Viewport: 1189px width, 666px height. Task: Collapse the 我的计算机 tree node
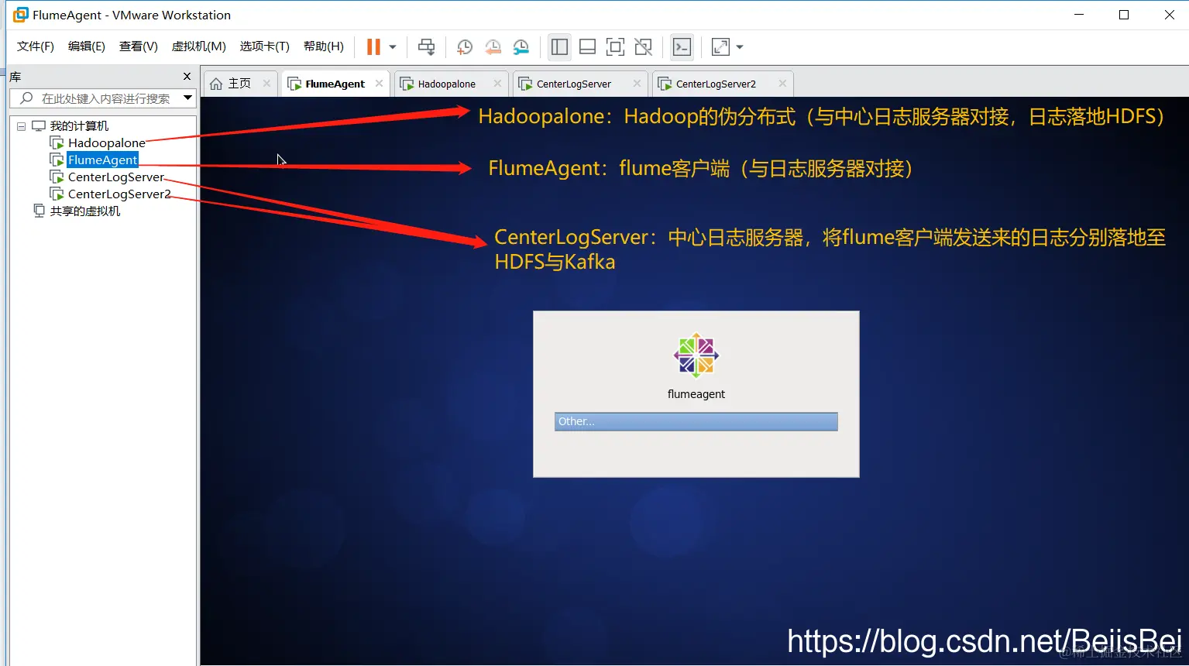pyautogui.click(x=21, y=126)
